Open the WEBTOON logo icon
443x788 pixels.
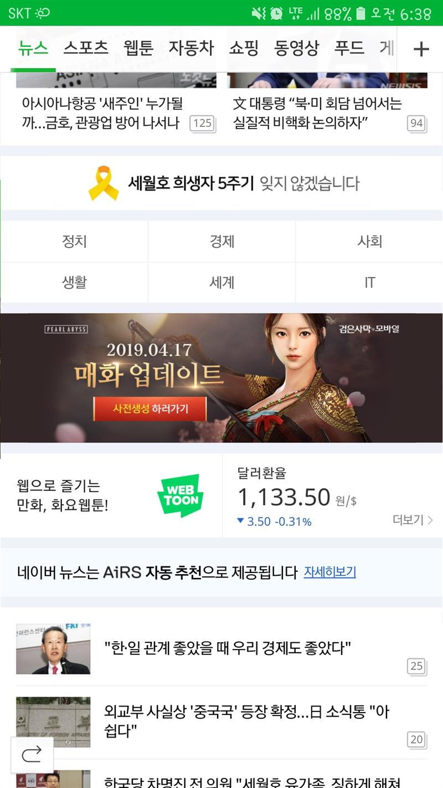click(x=180, y=495)
